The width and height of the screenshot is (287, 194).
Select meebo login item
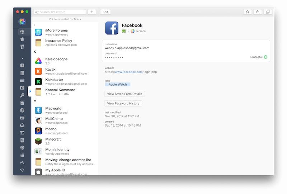pos(65,131)
